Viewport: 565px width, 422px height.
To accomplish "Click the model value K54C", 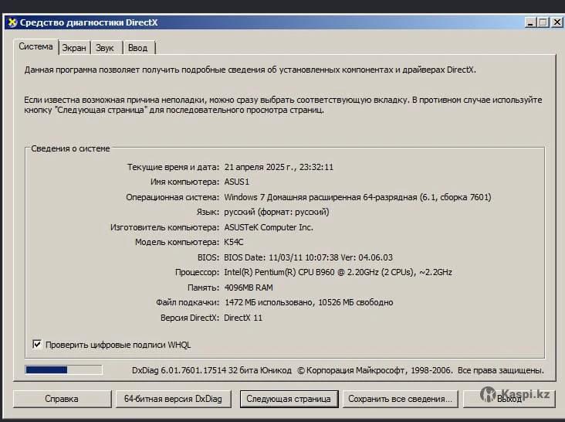I will pyautogui.click(x=234, y=242).
